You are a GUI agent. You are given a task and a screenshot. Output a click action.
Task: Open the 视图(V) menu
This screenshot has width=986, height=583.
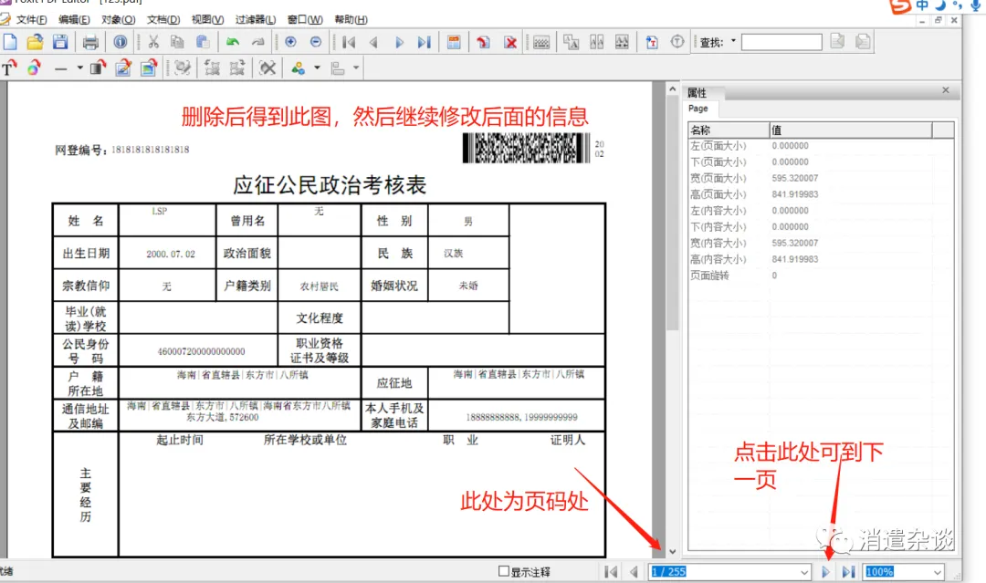click(207, 19)
